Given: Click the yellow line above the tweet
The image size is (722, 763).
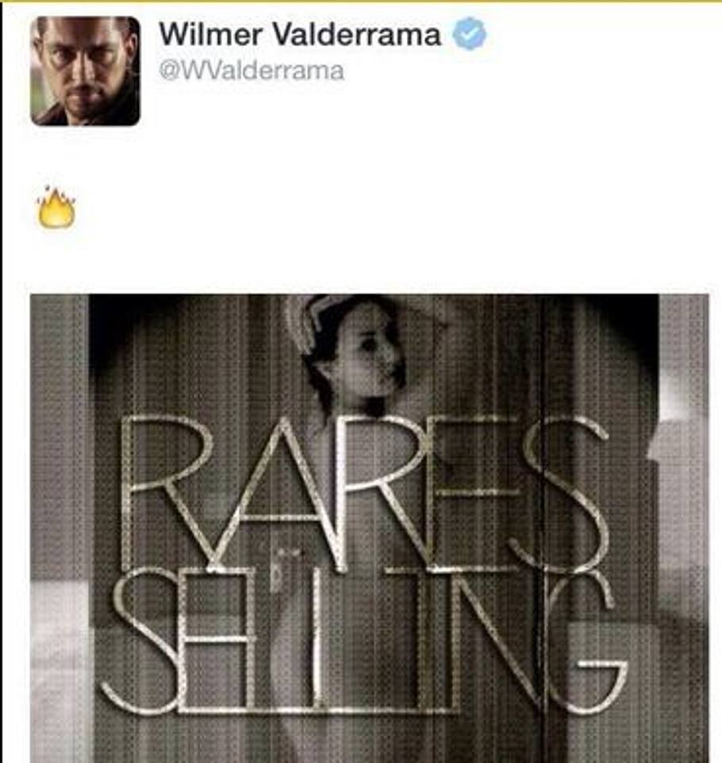Looking at the screenshot, I should point(361,1).
